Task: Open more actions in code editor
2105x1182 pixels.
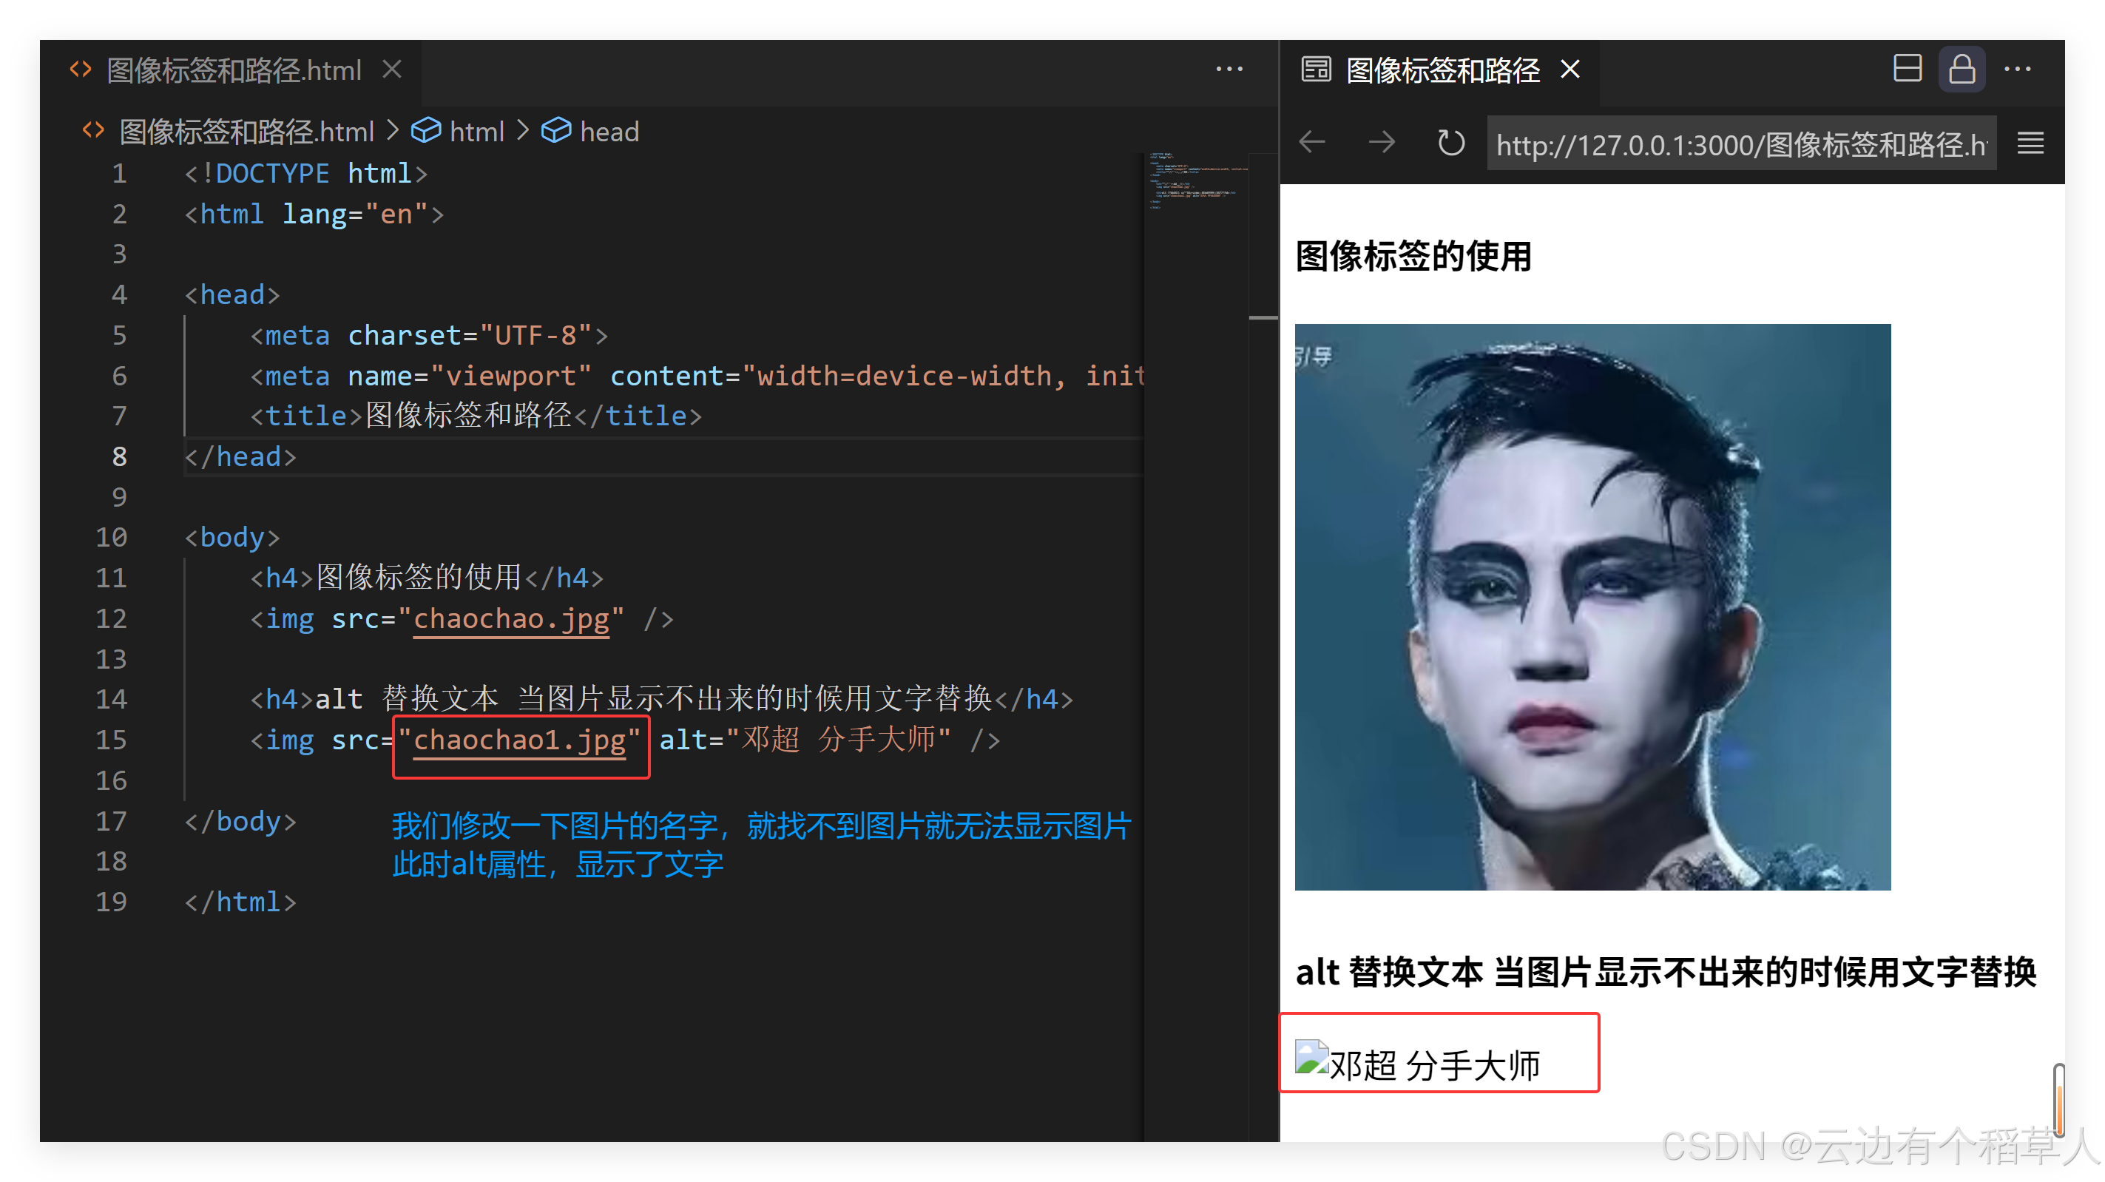Action: [x=1229, y=69]
